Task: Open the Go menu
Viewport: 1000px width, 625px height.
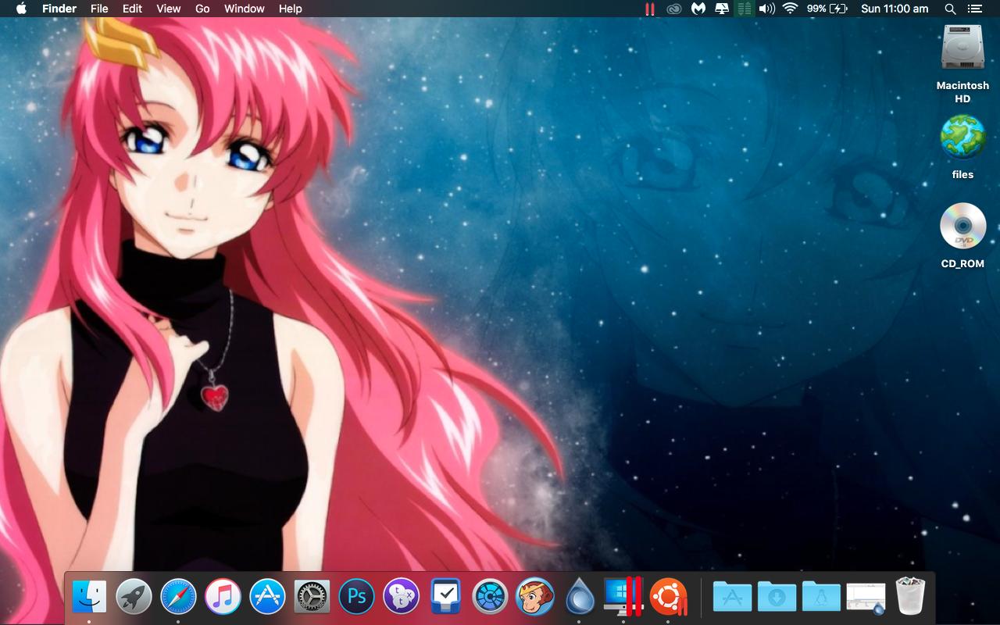Action: pyautogui.click(x=202, y=9)
